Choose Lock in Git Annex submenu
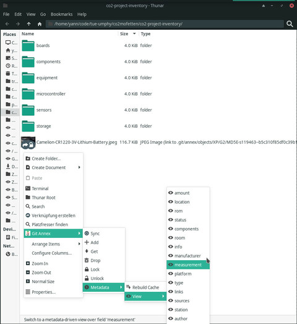The image size is (297, 324). pyautogui.click(x=104, y=269)
